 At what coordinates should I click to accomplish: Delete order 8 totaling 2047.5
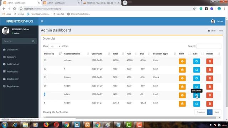click(209, 104)
